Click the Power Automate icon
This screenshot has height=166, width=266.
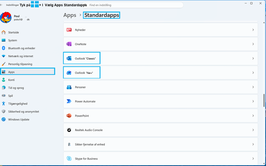69,101
